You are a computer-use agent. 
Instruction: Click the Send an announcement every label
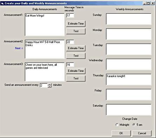pyautogui.click(x=21, y=85)
